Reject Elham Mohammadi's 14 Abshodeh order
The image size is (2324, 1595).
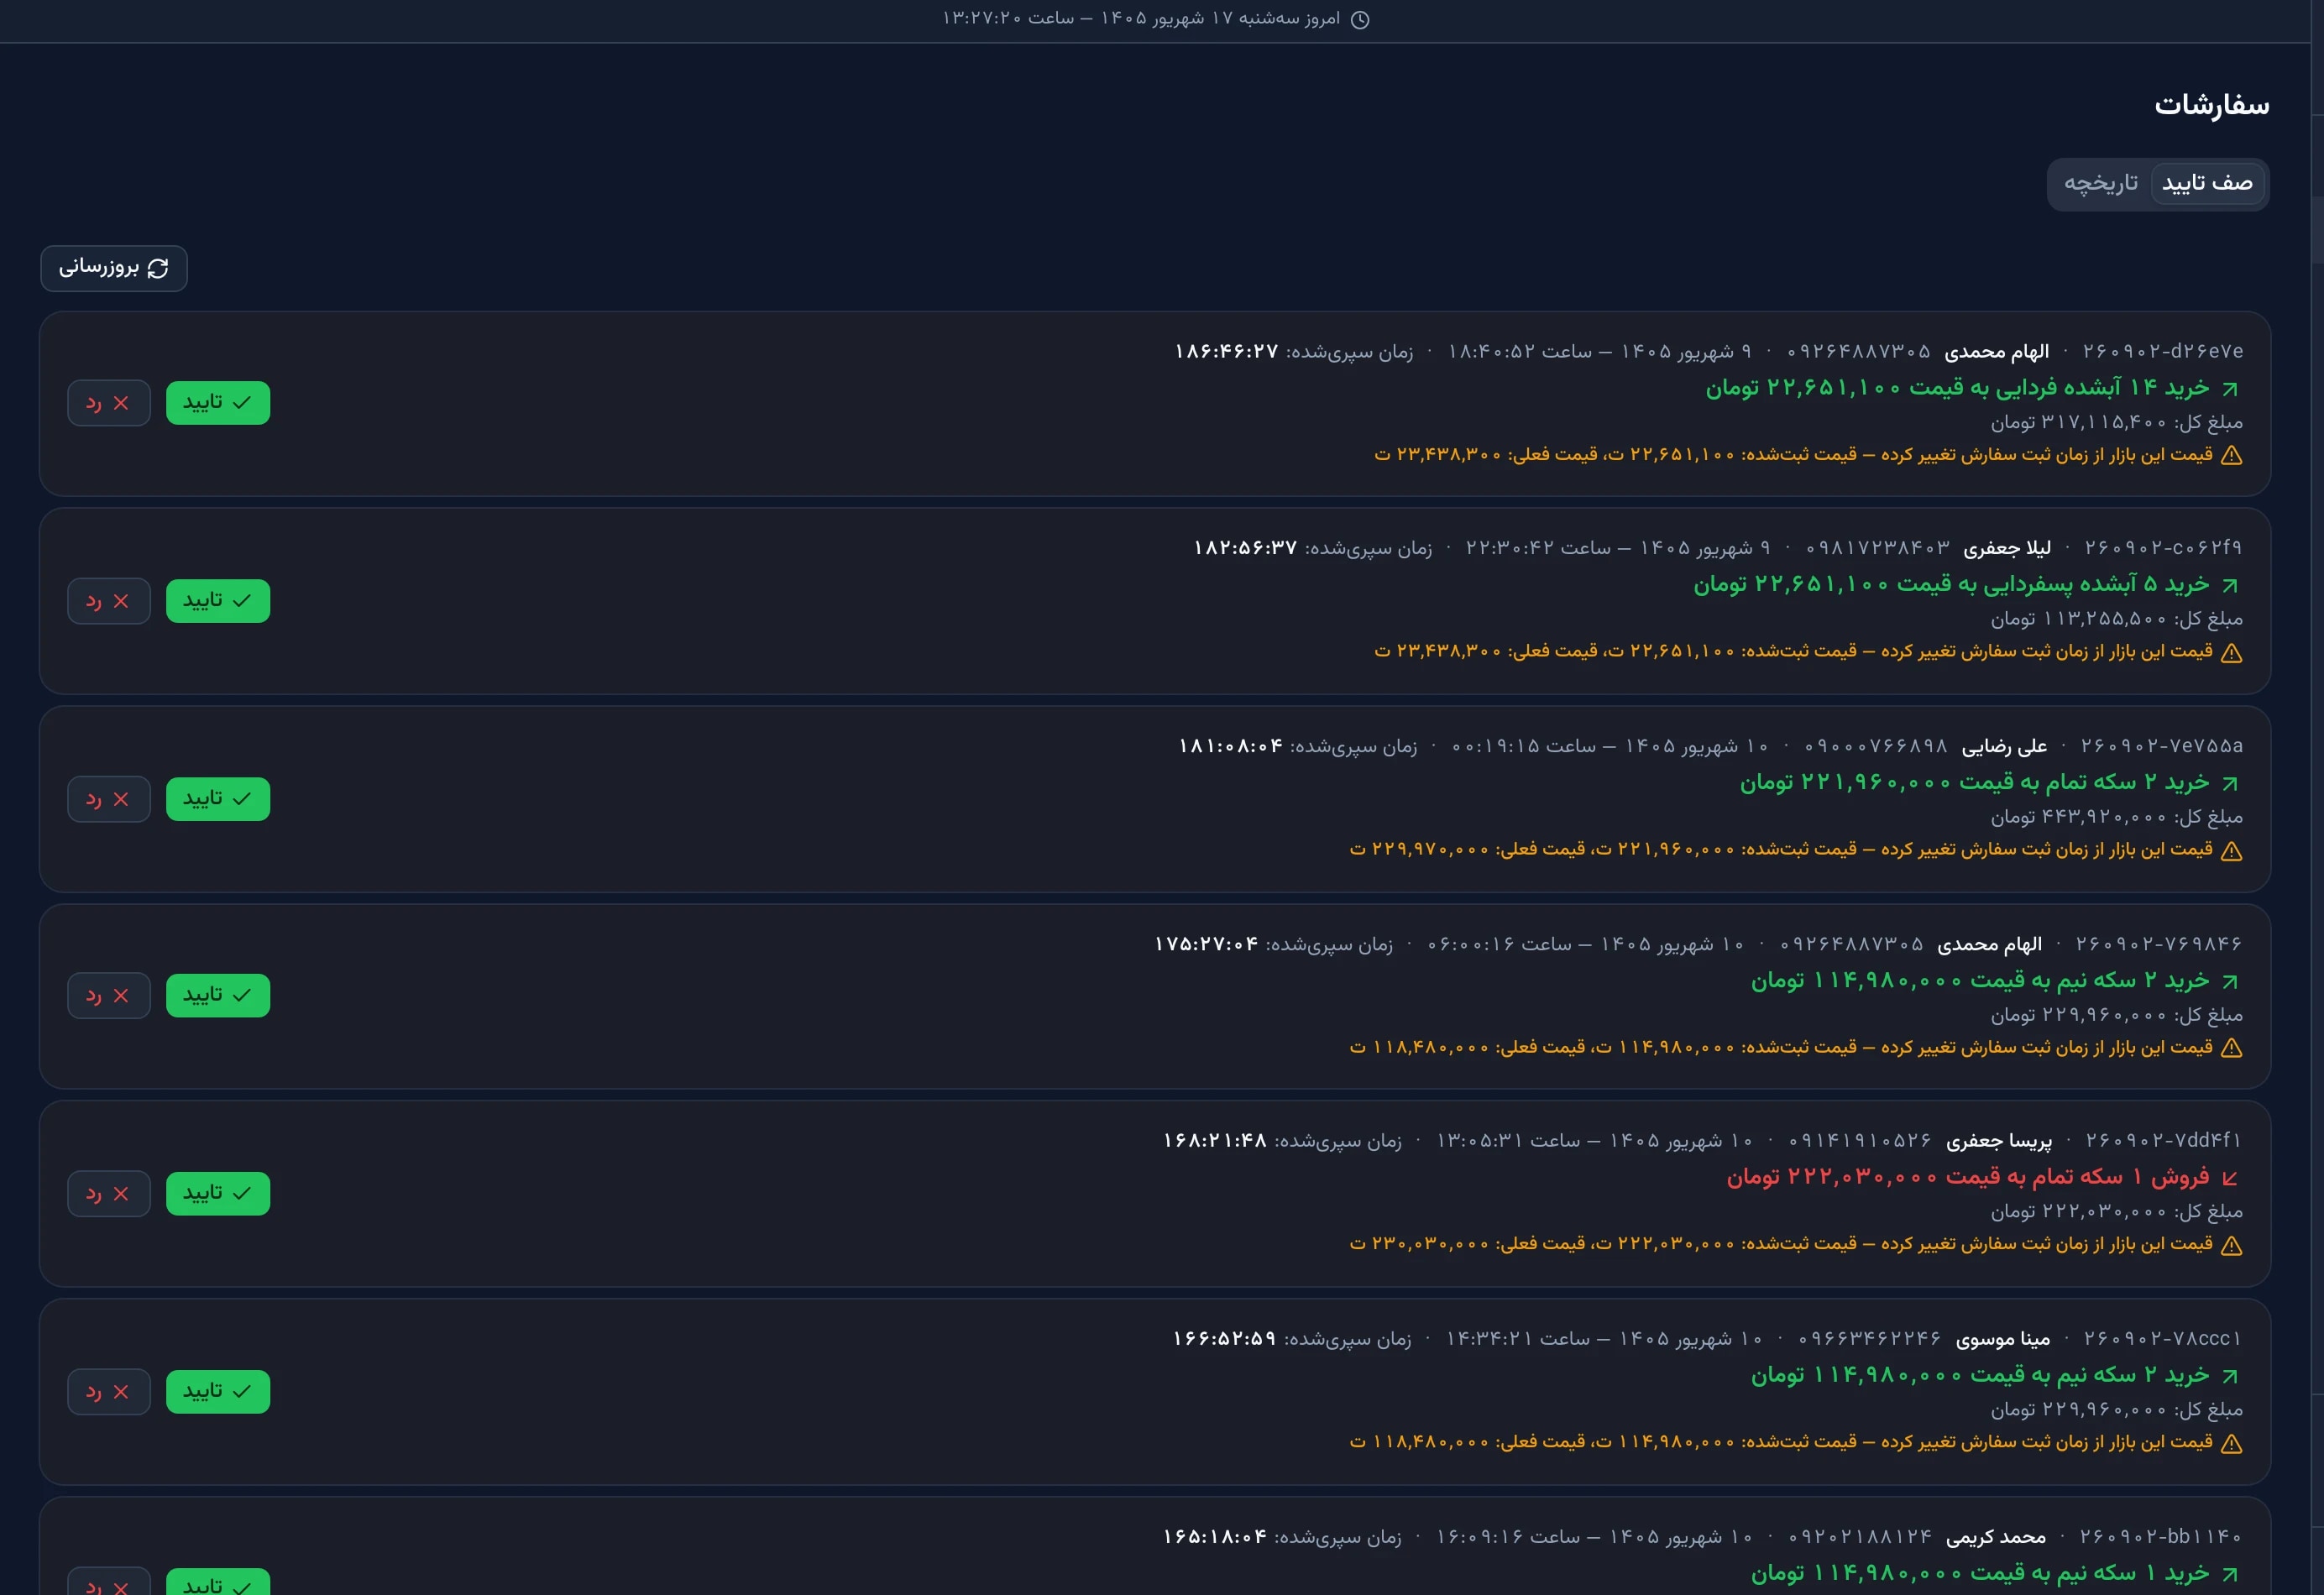pyautogui.click(x=109, y=403)
